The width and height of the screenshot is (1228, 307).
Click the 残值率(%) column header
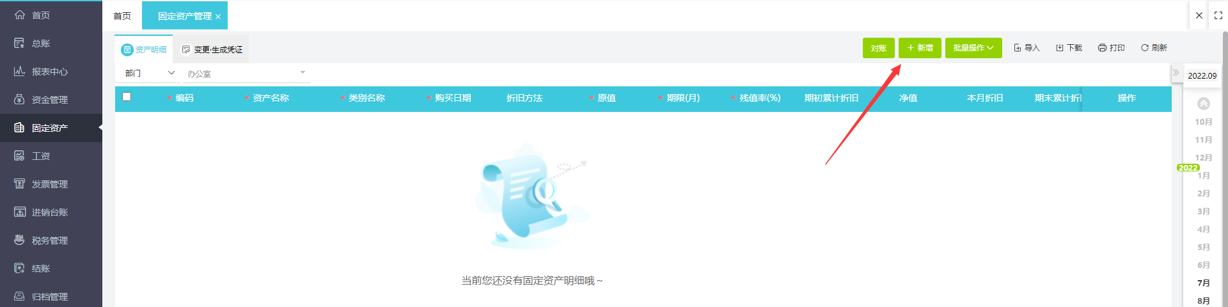tap(760, 98)
